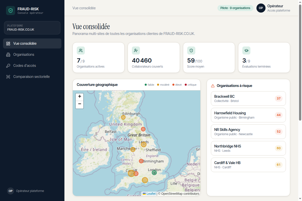Click the key icon for Codes d'accès
The height and width of the screenshot is (201, 302).
[8, 66]
